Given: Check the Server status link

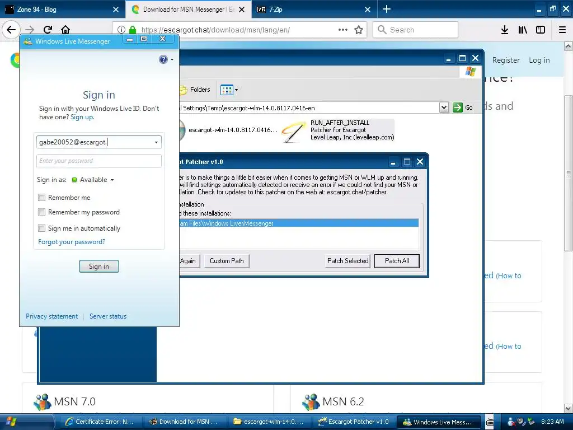Looking at the screenshot, I should tap(108, 316).
